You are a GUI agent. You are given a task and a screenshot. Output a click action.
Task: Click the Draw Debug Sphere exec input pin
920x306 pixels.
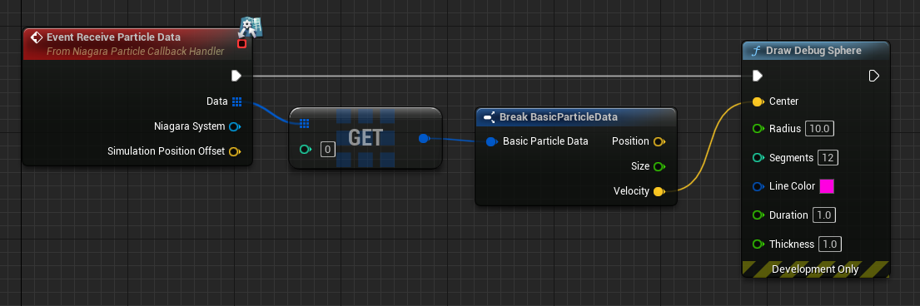coord(758,76)
